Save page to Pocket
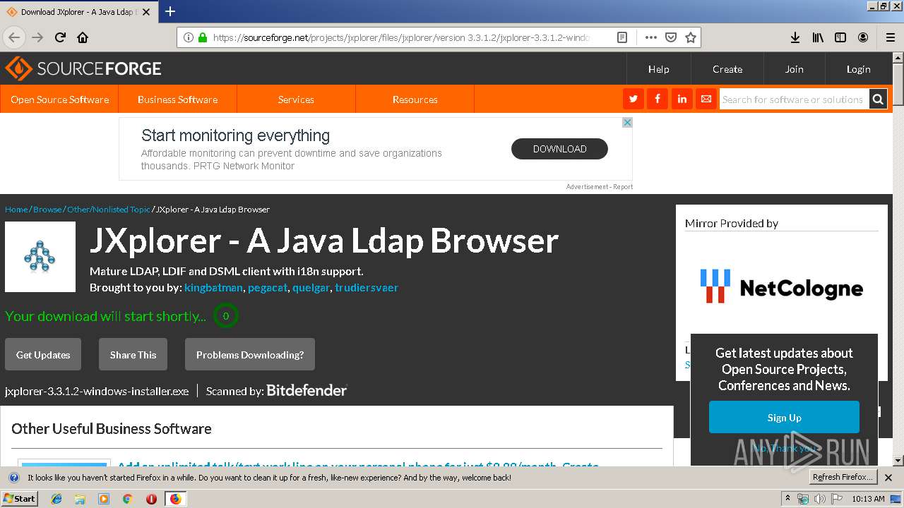The image size is (904, 508). pyautogui.click(x=671, y=37)
